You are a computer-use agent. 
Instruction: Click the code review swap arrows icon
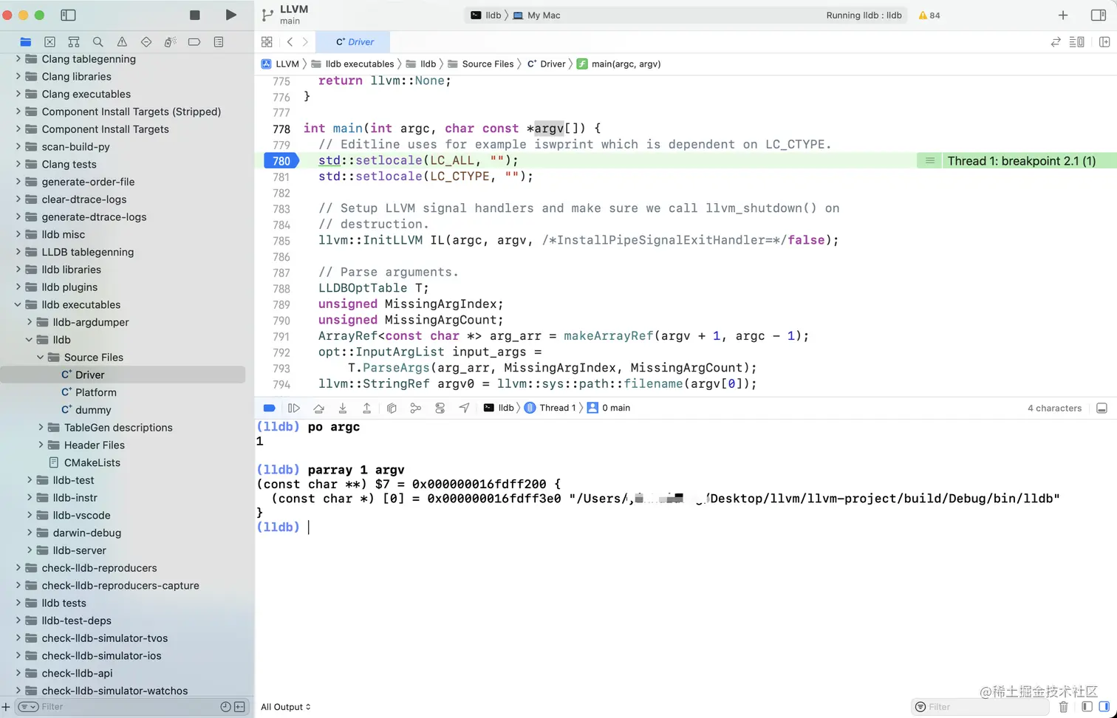[x=1056, y=42]
